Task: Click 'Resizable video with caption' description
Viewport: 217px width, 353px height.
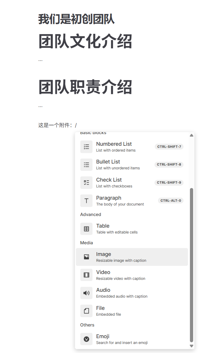Action: pyautogui.click(x=121, y=279)
